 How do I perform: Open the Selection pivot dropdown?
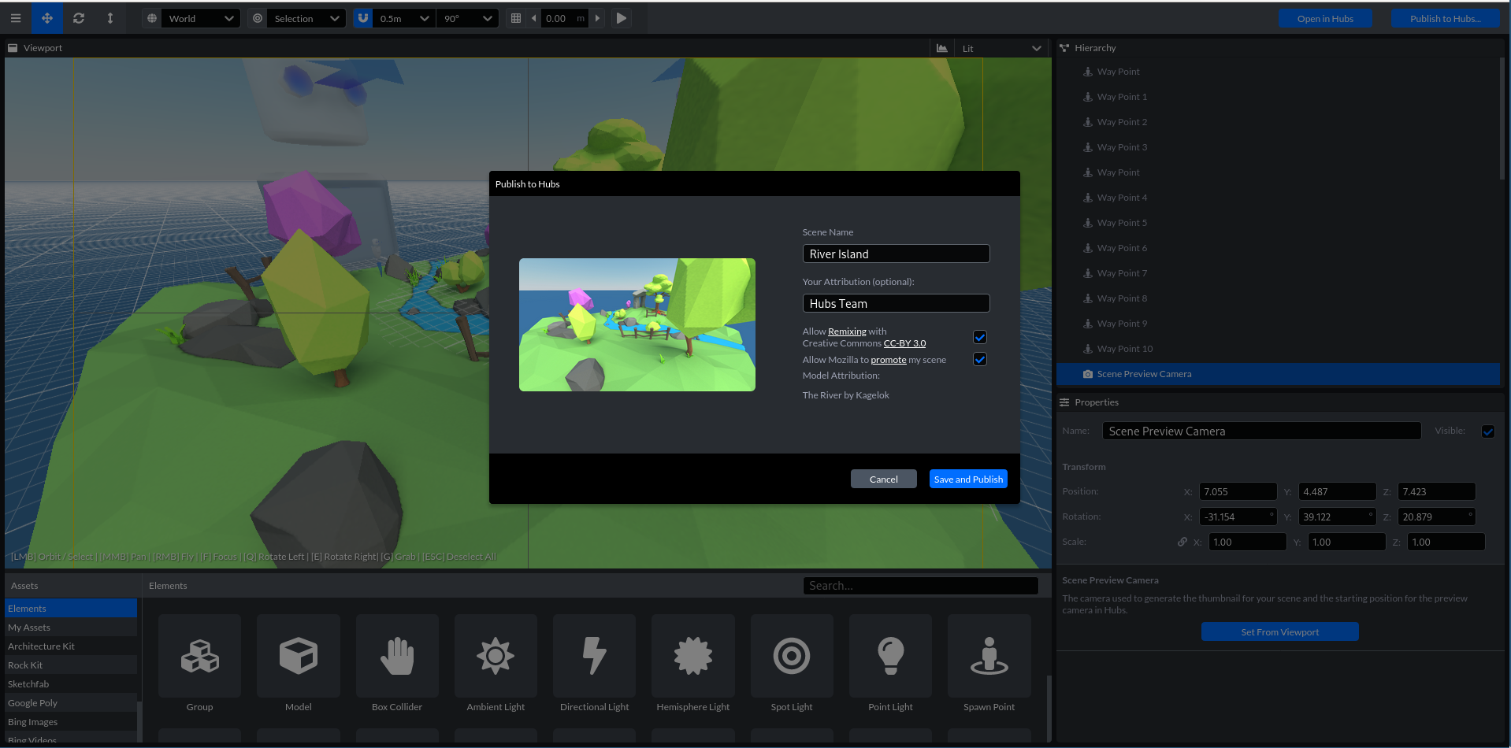[x=306, y=18]
